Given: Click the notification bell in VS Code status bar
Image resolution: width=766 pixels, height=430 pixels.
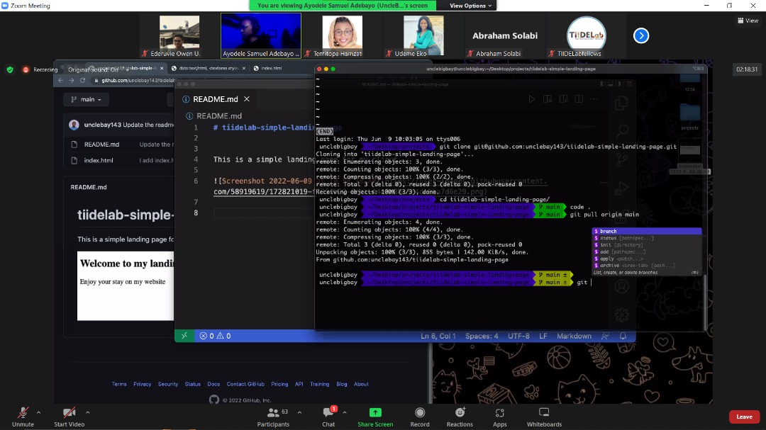Looking at the screenshot, I should (x=623, y=336).
